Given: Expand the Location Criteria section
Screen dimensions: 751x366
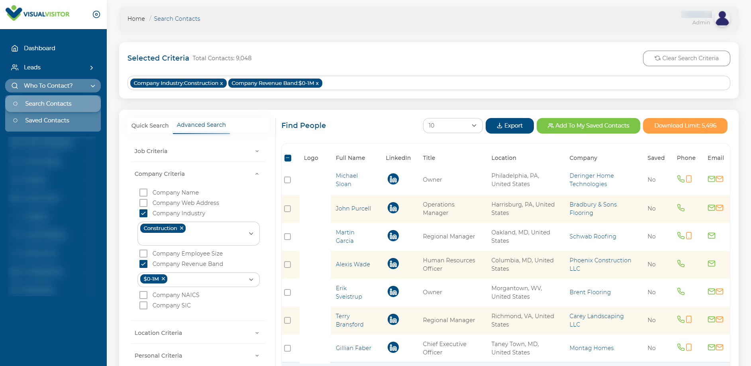Looking at the screenshot, I should click(198, 333).
